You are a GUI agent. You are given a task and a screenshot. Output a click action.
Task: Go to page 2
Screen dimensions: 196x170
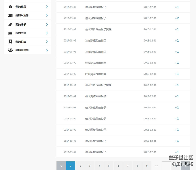coord(80,165)
